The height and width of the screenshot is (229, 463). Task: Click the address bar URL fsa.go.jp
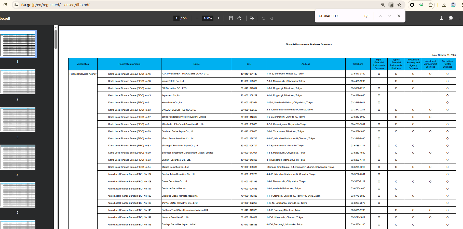pos(55,5)
